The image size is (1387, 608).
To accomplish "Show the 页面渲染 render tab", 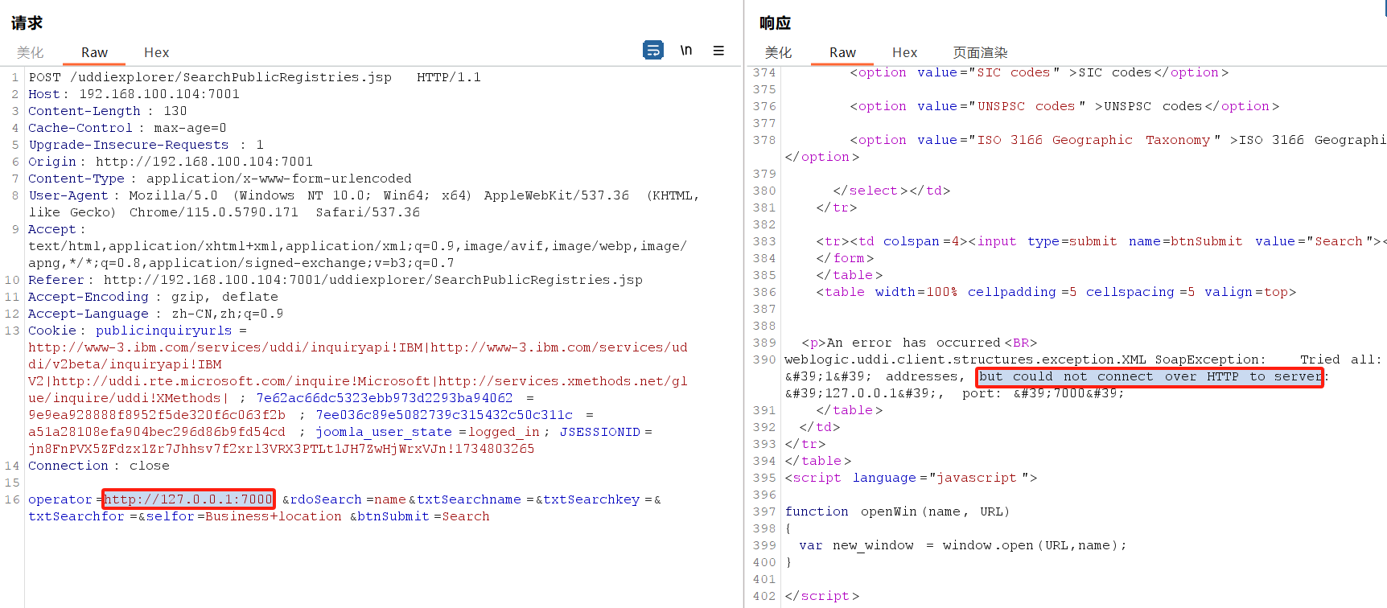I will [x=980, y=52].
